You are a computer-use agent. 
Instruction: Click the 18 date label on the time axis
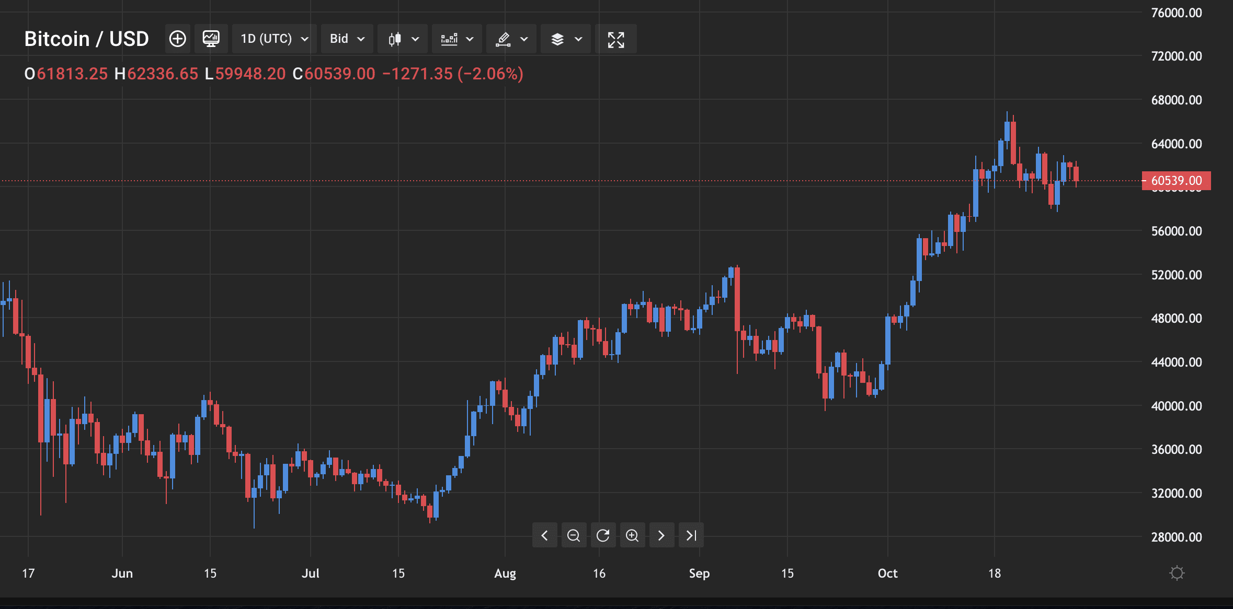click(995, 573)
